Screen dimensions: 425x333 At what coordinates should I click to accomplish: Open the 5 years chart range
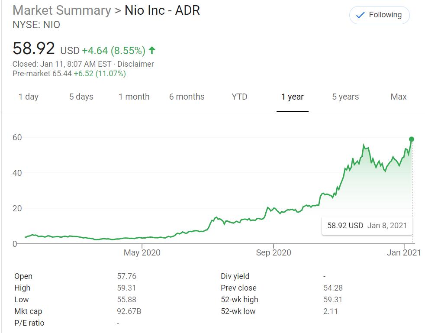point(345,97)
